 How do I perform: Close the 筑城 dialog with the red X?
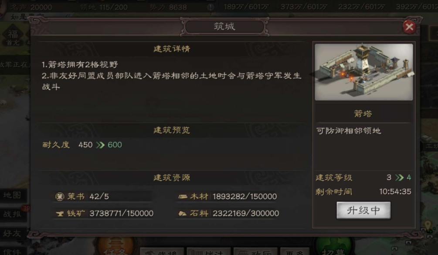coord(409,27)
